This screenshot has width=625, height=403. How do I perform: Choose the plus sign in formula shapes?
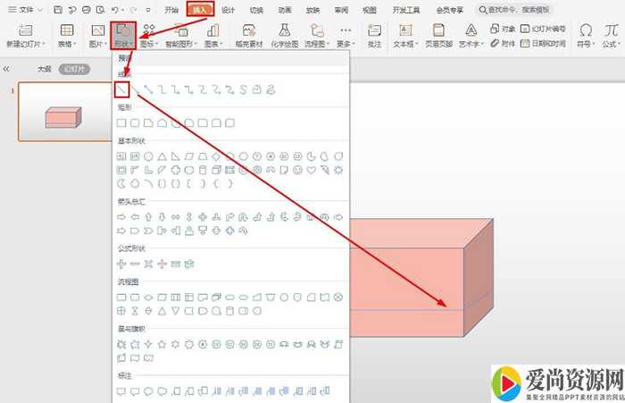pyautogui.click(x=121, y=264)
